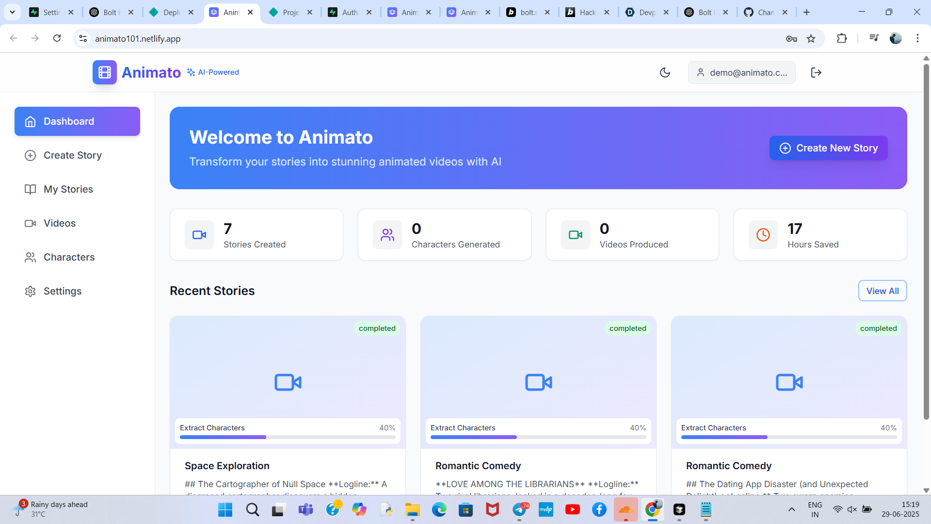Click the Animato film logo icon
The width and height of the screenshot is (931, 524).
tap(104, 72)
